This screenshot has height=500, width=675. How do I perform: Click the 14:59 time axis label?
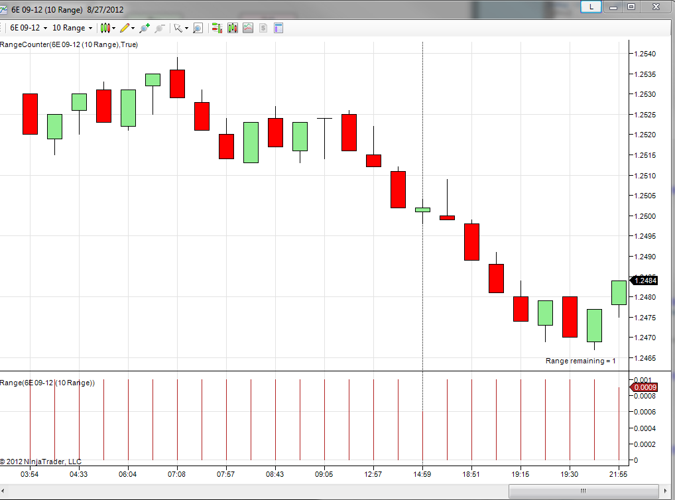tap(422, 474)
